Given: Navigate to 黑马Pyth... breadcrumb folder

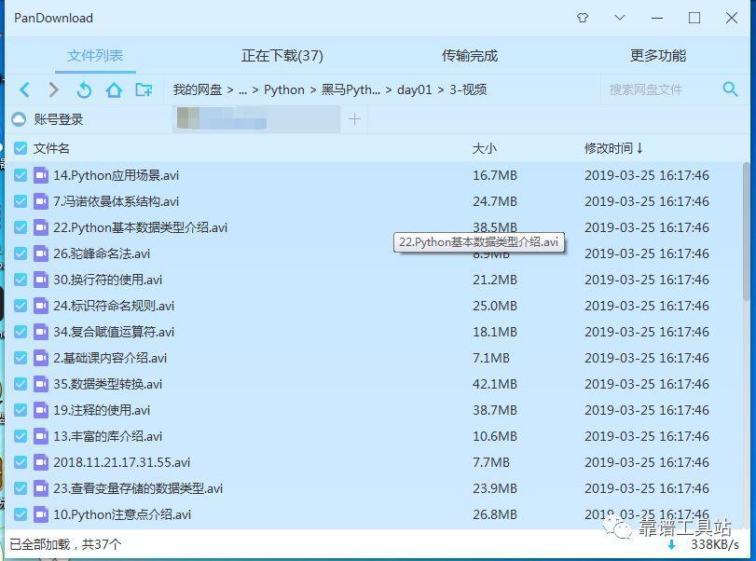Looking at the screenshot, I should click(351, 89).
